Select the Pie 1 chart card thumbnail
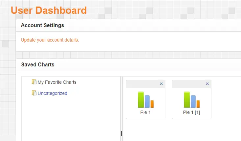241x141 pixels. (x=146, y=99)
